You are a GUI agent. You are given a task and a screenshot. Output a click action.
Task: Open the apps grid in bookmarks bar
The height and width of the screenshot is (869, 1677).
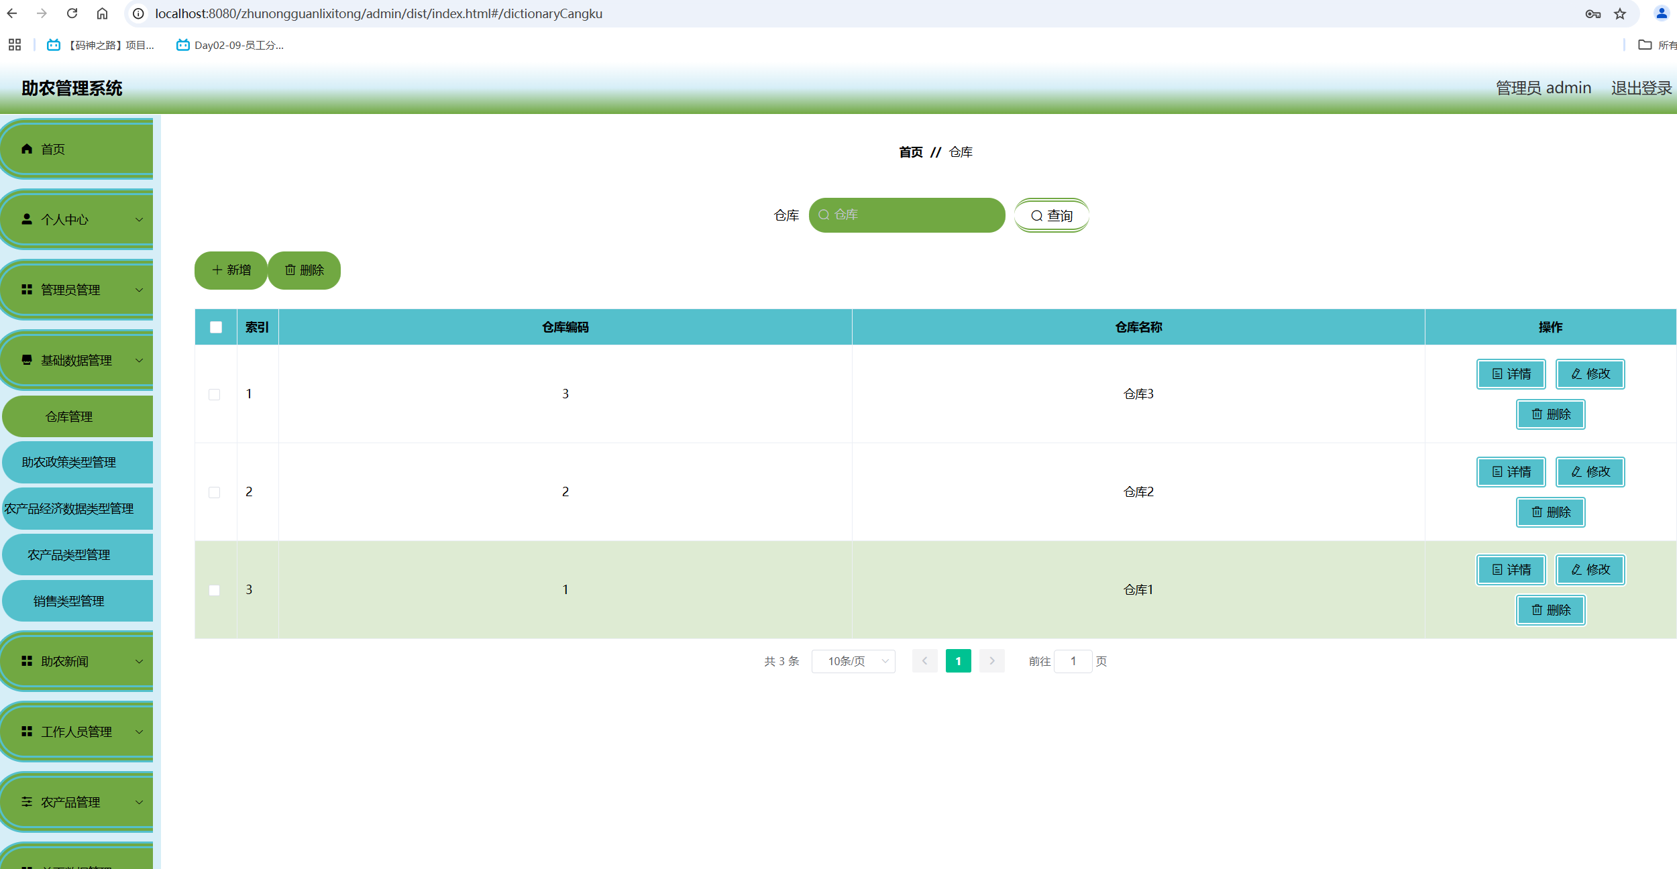[x=15, y=45]
